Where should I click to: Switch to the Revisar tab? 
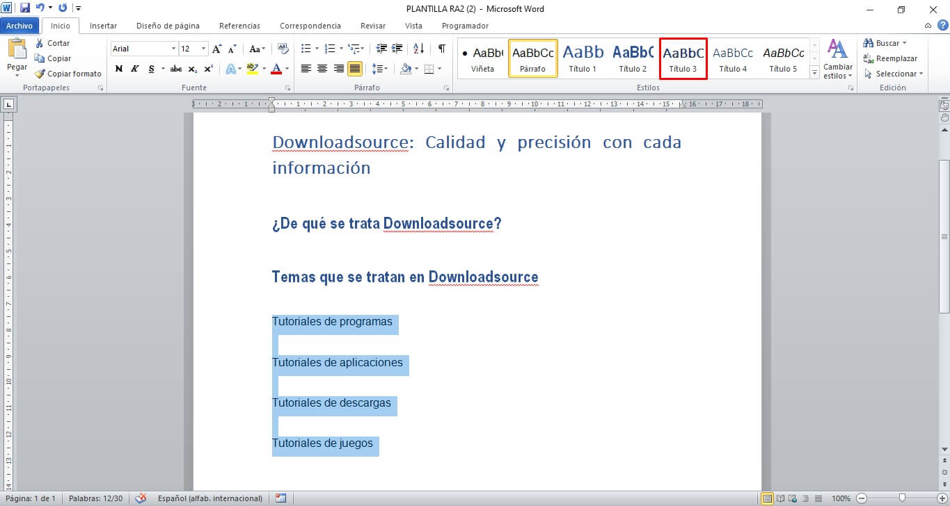[373, 26]
